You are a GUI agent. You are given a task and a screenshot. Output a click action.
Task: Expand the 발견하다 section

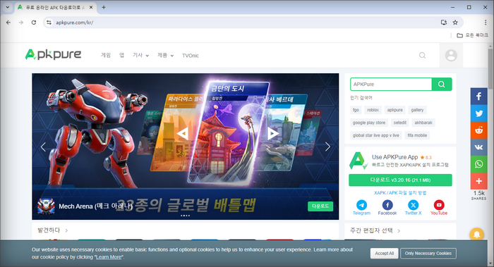click(x=53, y=230)
